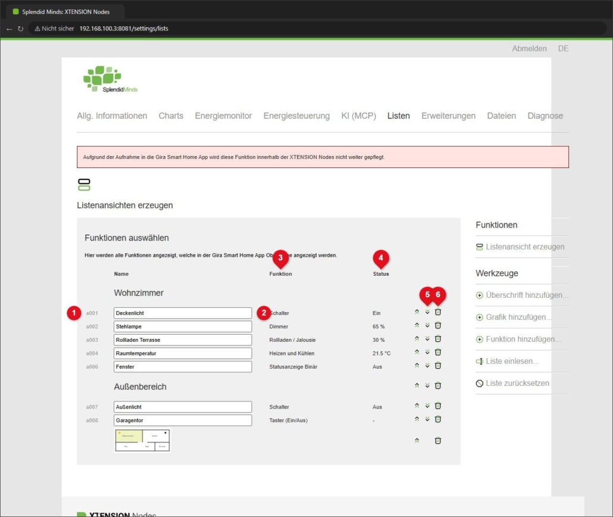The height and width of the screenshot is (517, 613).
Task: Select the floor plan thumbnail
Action: [x=142, y=440]
